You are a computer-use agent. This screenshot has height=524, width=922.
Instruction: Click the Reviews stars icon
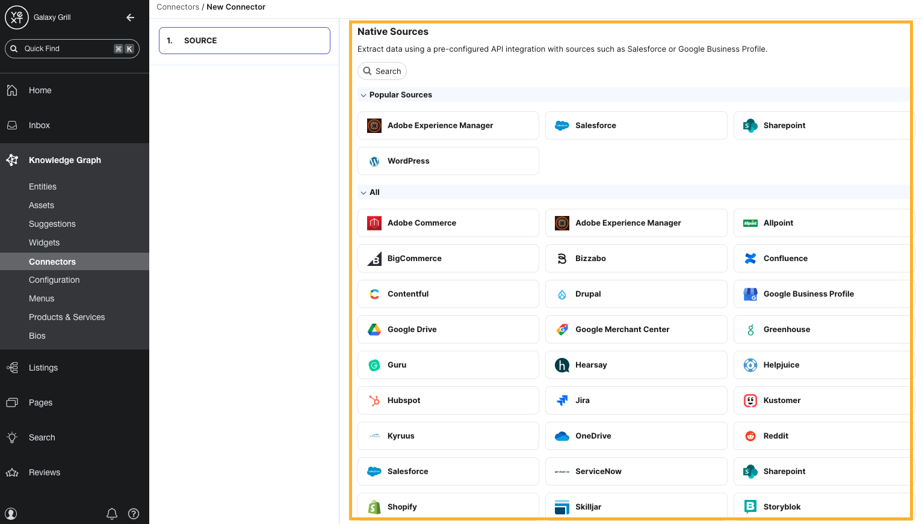click(12, 472)
